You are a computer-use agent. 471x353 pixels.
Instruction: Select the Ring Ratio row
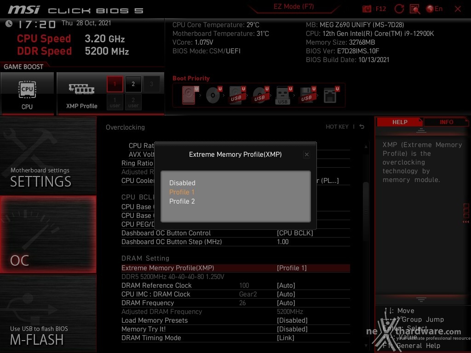pyautogui.click(x=138, y=163)
